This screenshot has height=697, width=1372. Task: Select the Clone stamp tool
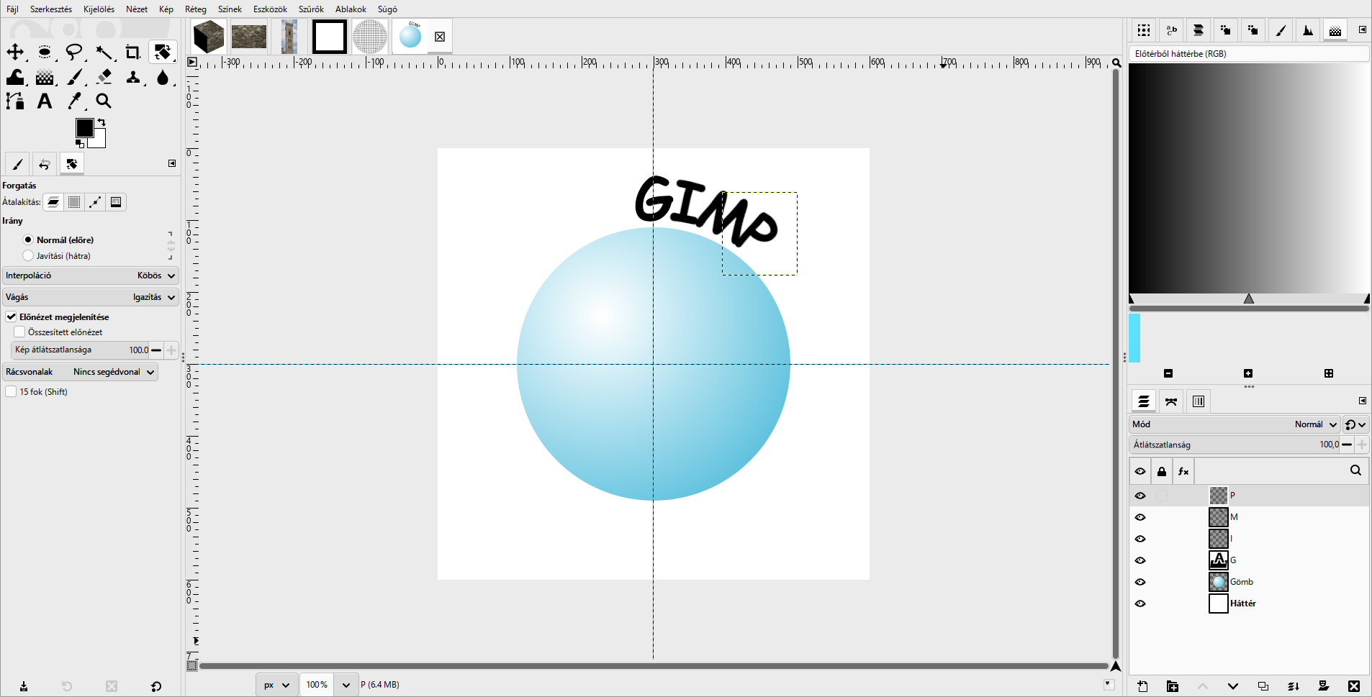click(133, 77)
